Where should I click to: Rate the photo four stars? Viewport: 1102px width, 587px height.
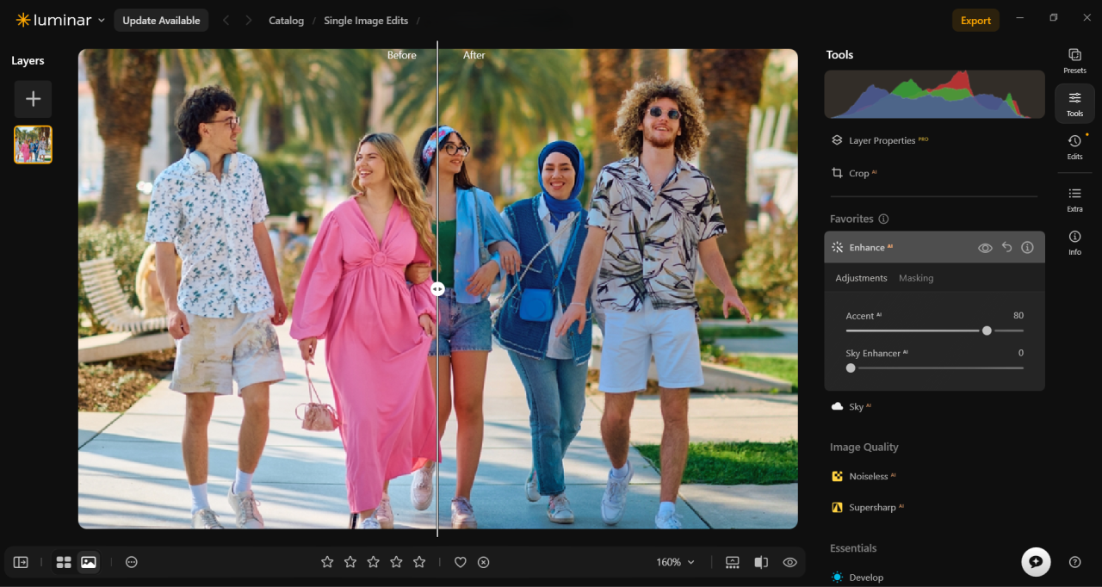[x=396, y=562]
